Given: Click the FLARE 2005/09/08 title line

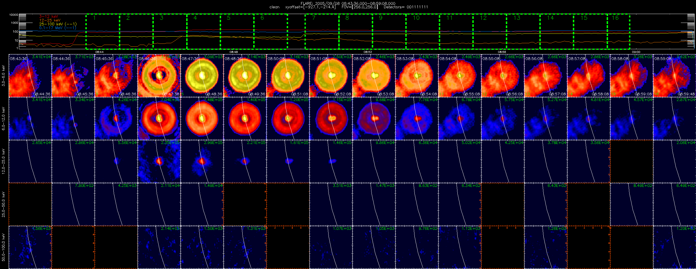Looking at the screenshot, I should click(x=348, y=3).
